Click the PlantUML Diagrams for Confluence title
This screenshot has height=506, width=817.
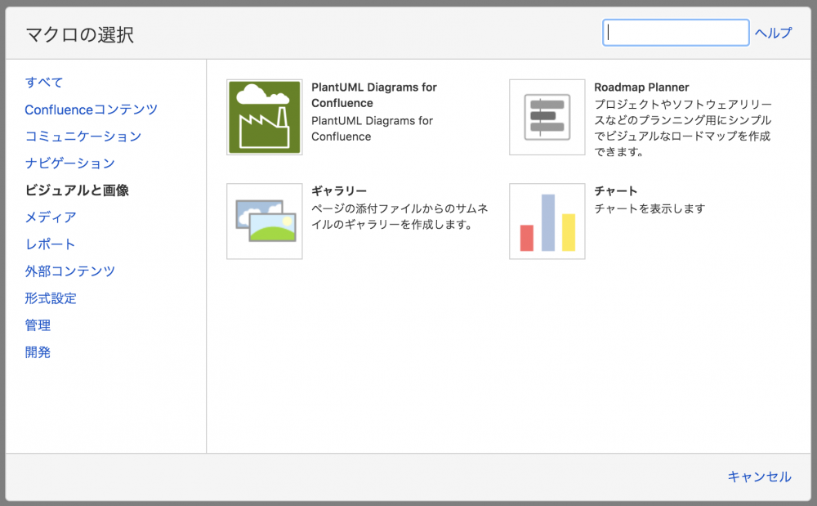coord(374,95)
